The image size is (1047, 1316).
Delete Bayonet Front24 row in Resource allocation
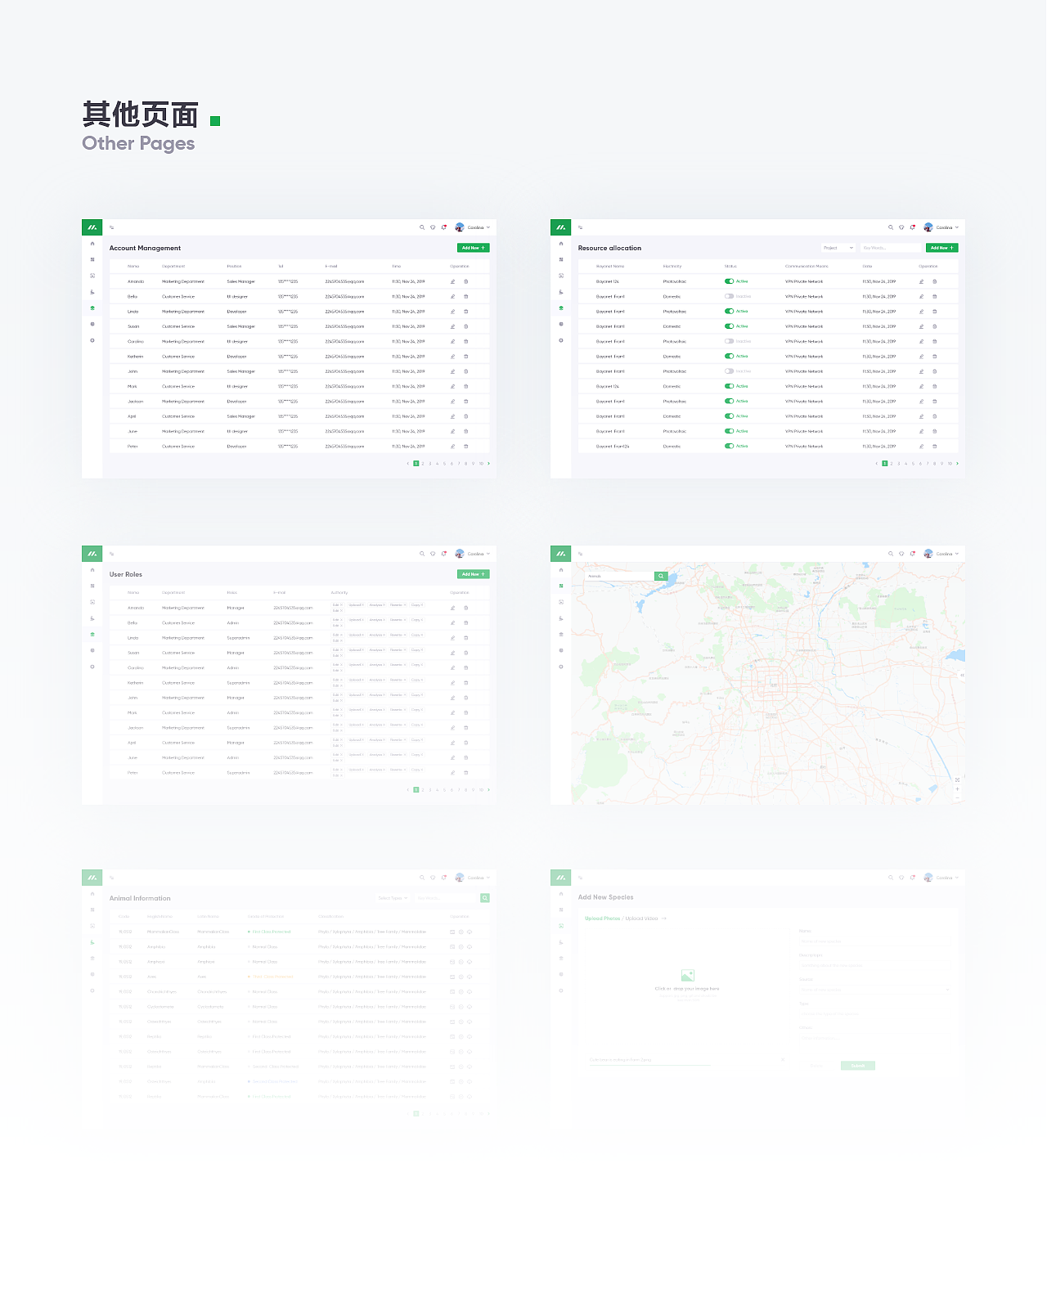(935, 447)
